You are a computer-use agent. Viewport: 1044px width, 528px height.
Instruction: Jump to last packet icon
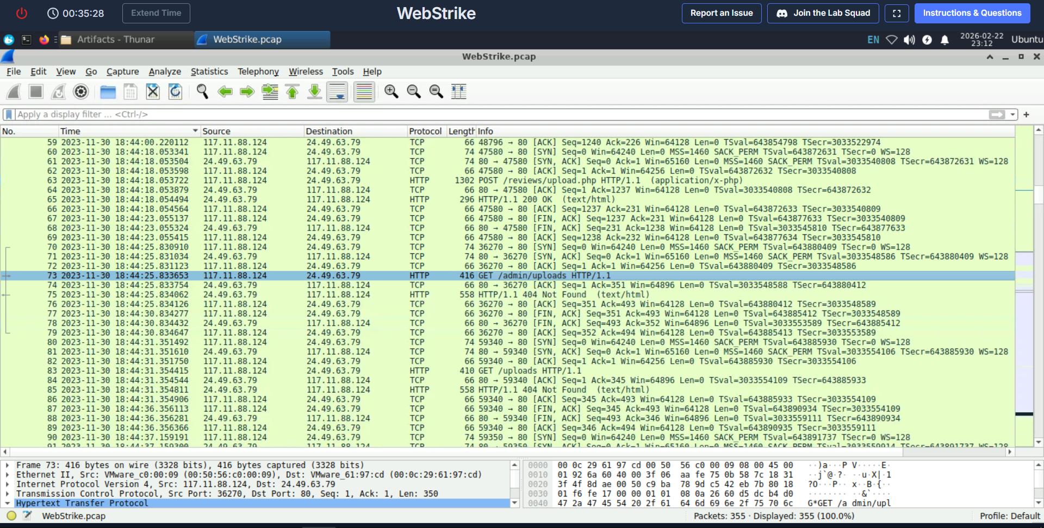314,92
